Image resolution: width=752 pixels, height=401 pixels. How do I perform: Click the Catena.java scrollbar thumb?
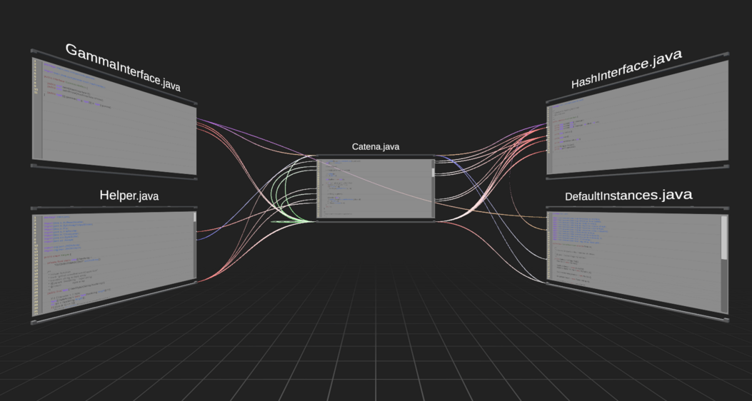[433, 172]
